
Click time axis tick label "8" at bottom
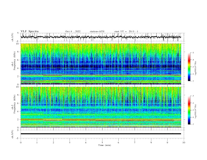point(151,142)
